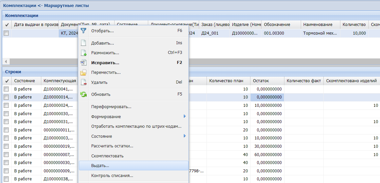Image resolution: width=380 pixels, height=183 pixels.
Task: Select Рассчитать остатки... menu entry
Action: coord(112,146)
